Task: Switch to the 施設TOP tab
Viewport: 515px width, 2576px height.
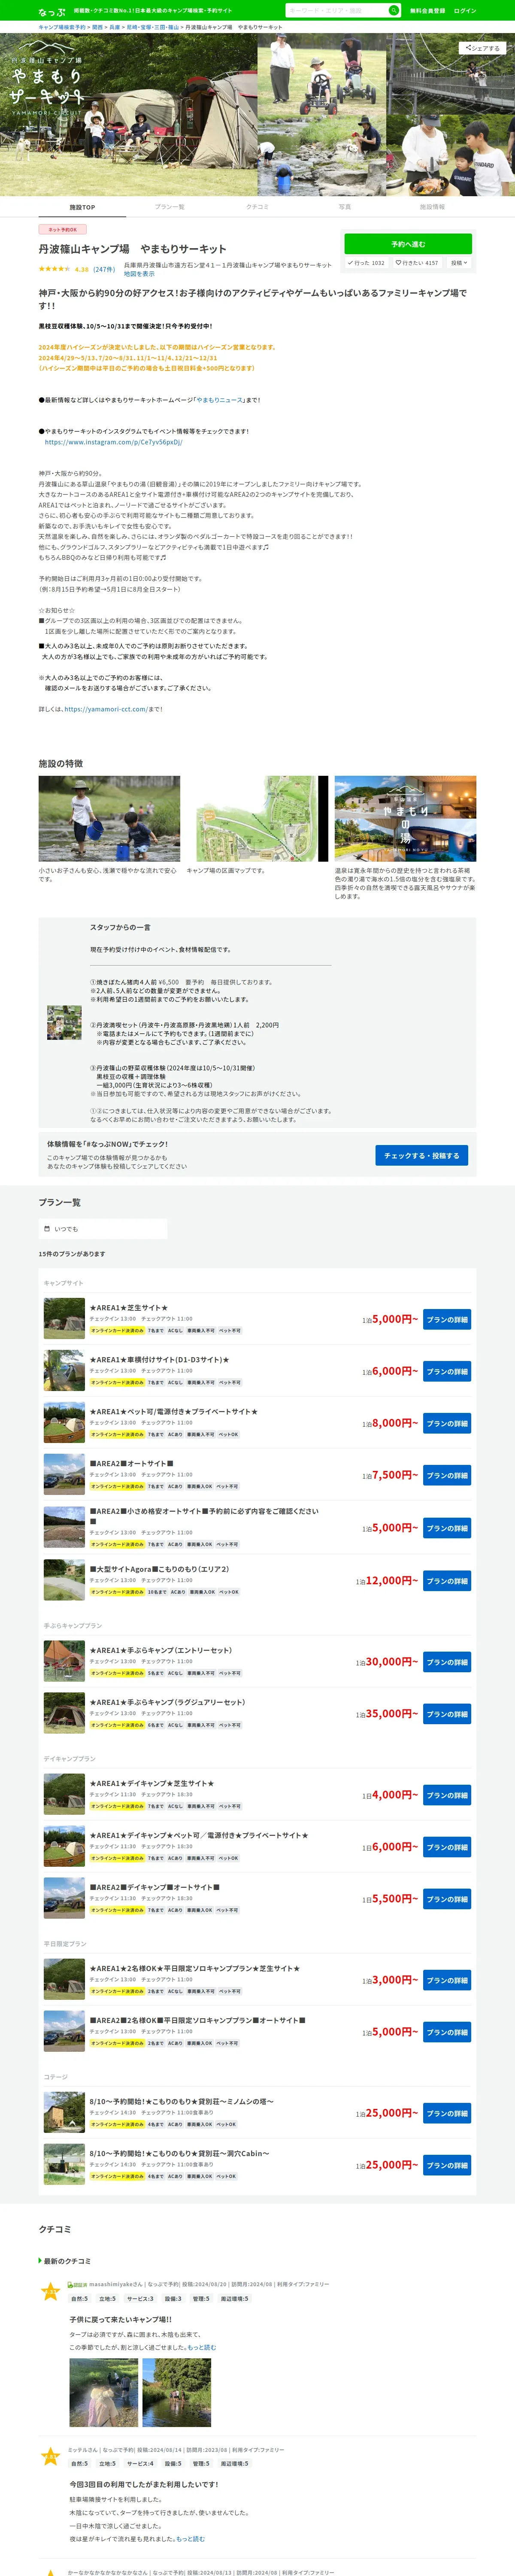Action: (x=82, y=207)
